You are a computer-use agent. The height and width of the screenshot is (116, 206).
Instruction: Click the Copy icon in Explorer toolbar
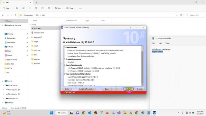23,8
